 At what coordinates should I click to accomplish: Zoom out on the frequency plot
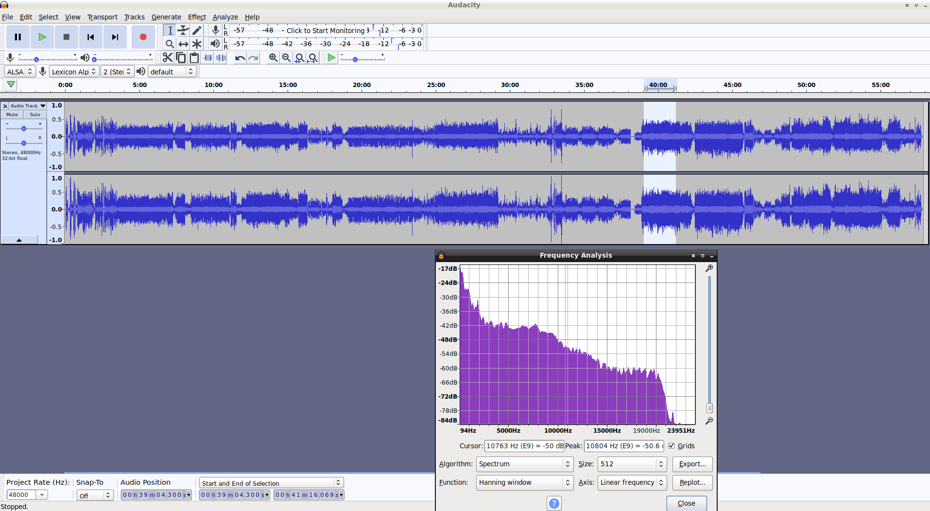709,421
